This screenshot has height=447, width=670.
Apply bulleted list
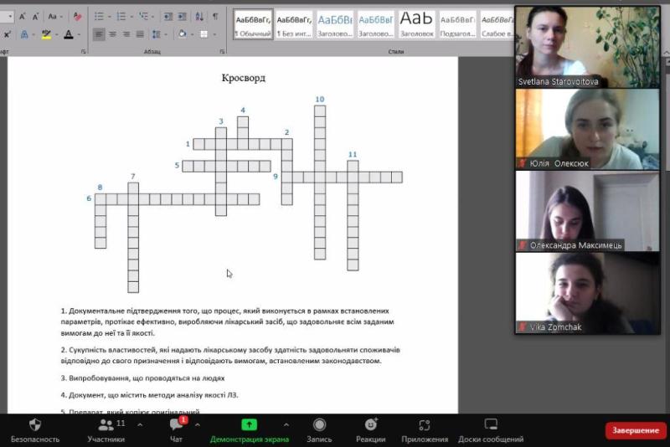(99, 17)
